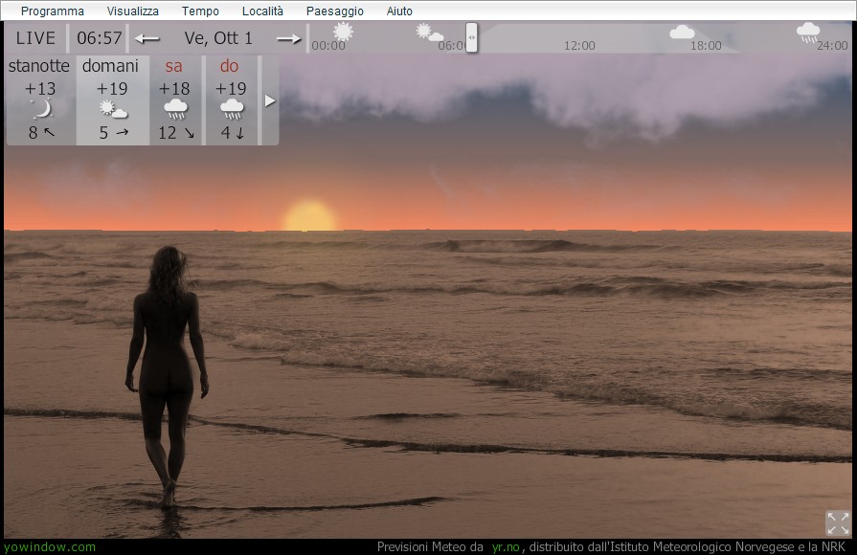This screenshot has width=857, height=555.
Task: Click the time slider handle on timeline
Action: (472, 37)
